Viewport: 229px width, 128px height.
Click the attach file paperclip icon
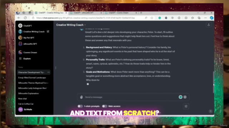point(81,97)
